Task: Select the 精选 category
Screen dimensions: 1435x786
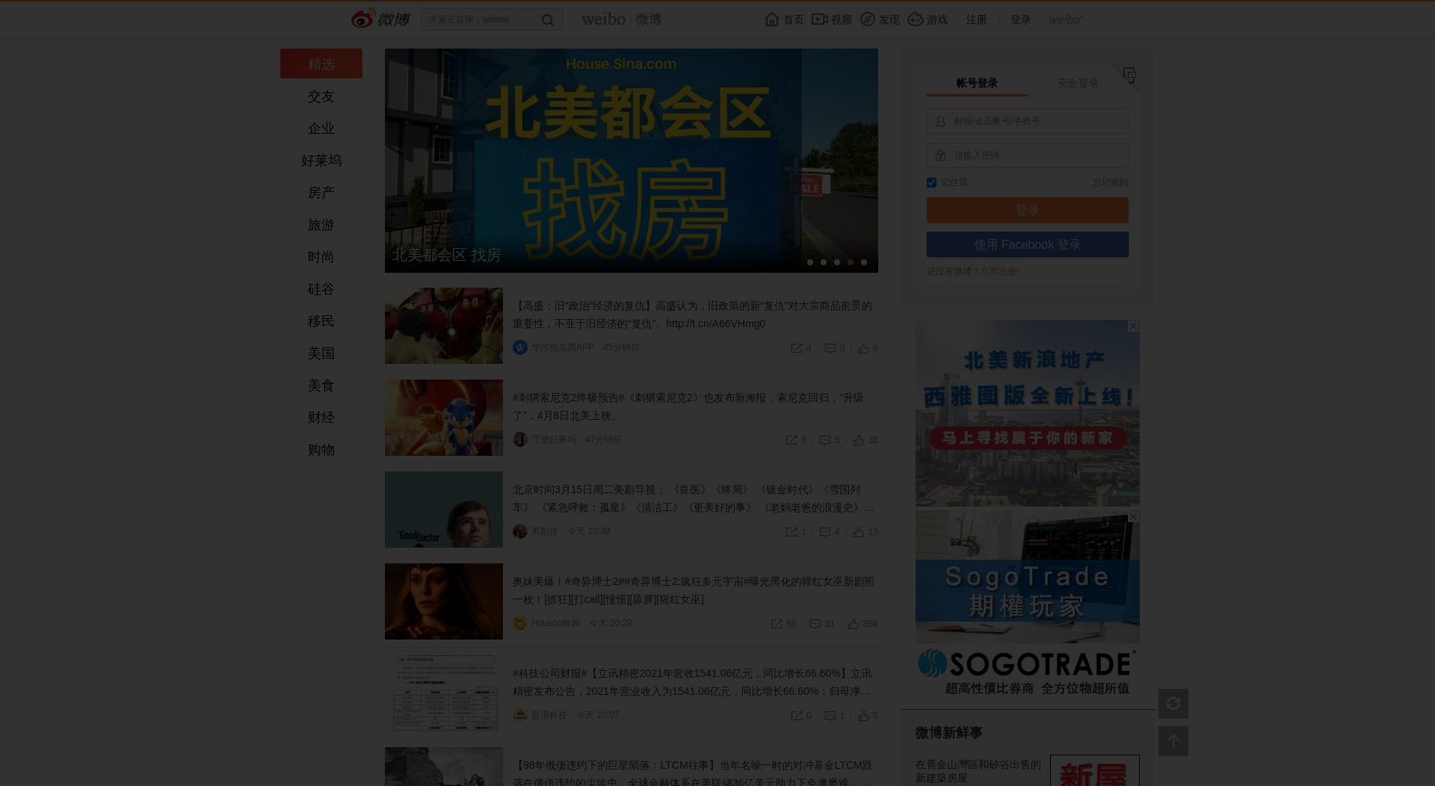Action: [321, 64]
